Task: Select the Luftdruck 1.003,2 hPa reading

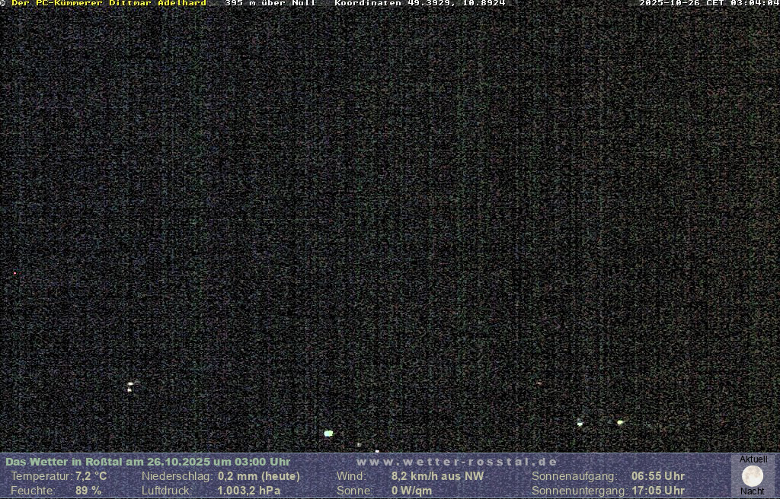Action: point(248,491)
